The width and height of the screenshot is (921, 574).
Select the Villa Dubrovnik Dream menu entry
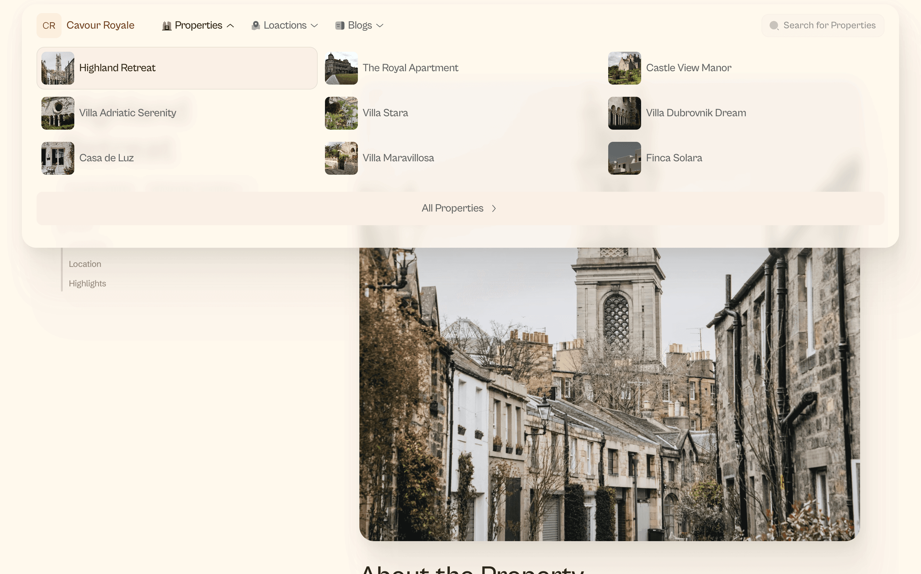point(696,113)
